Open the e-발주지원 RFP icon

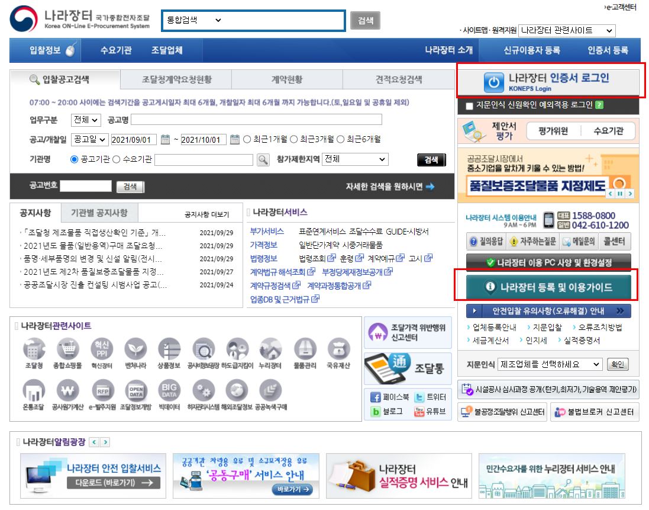103,390
